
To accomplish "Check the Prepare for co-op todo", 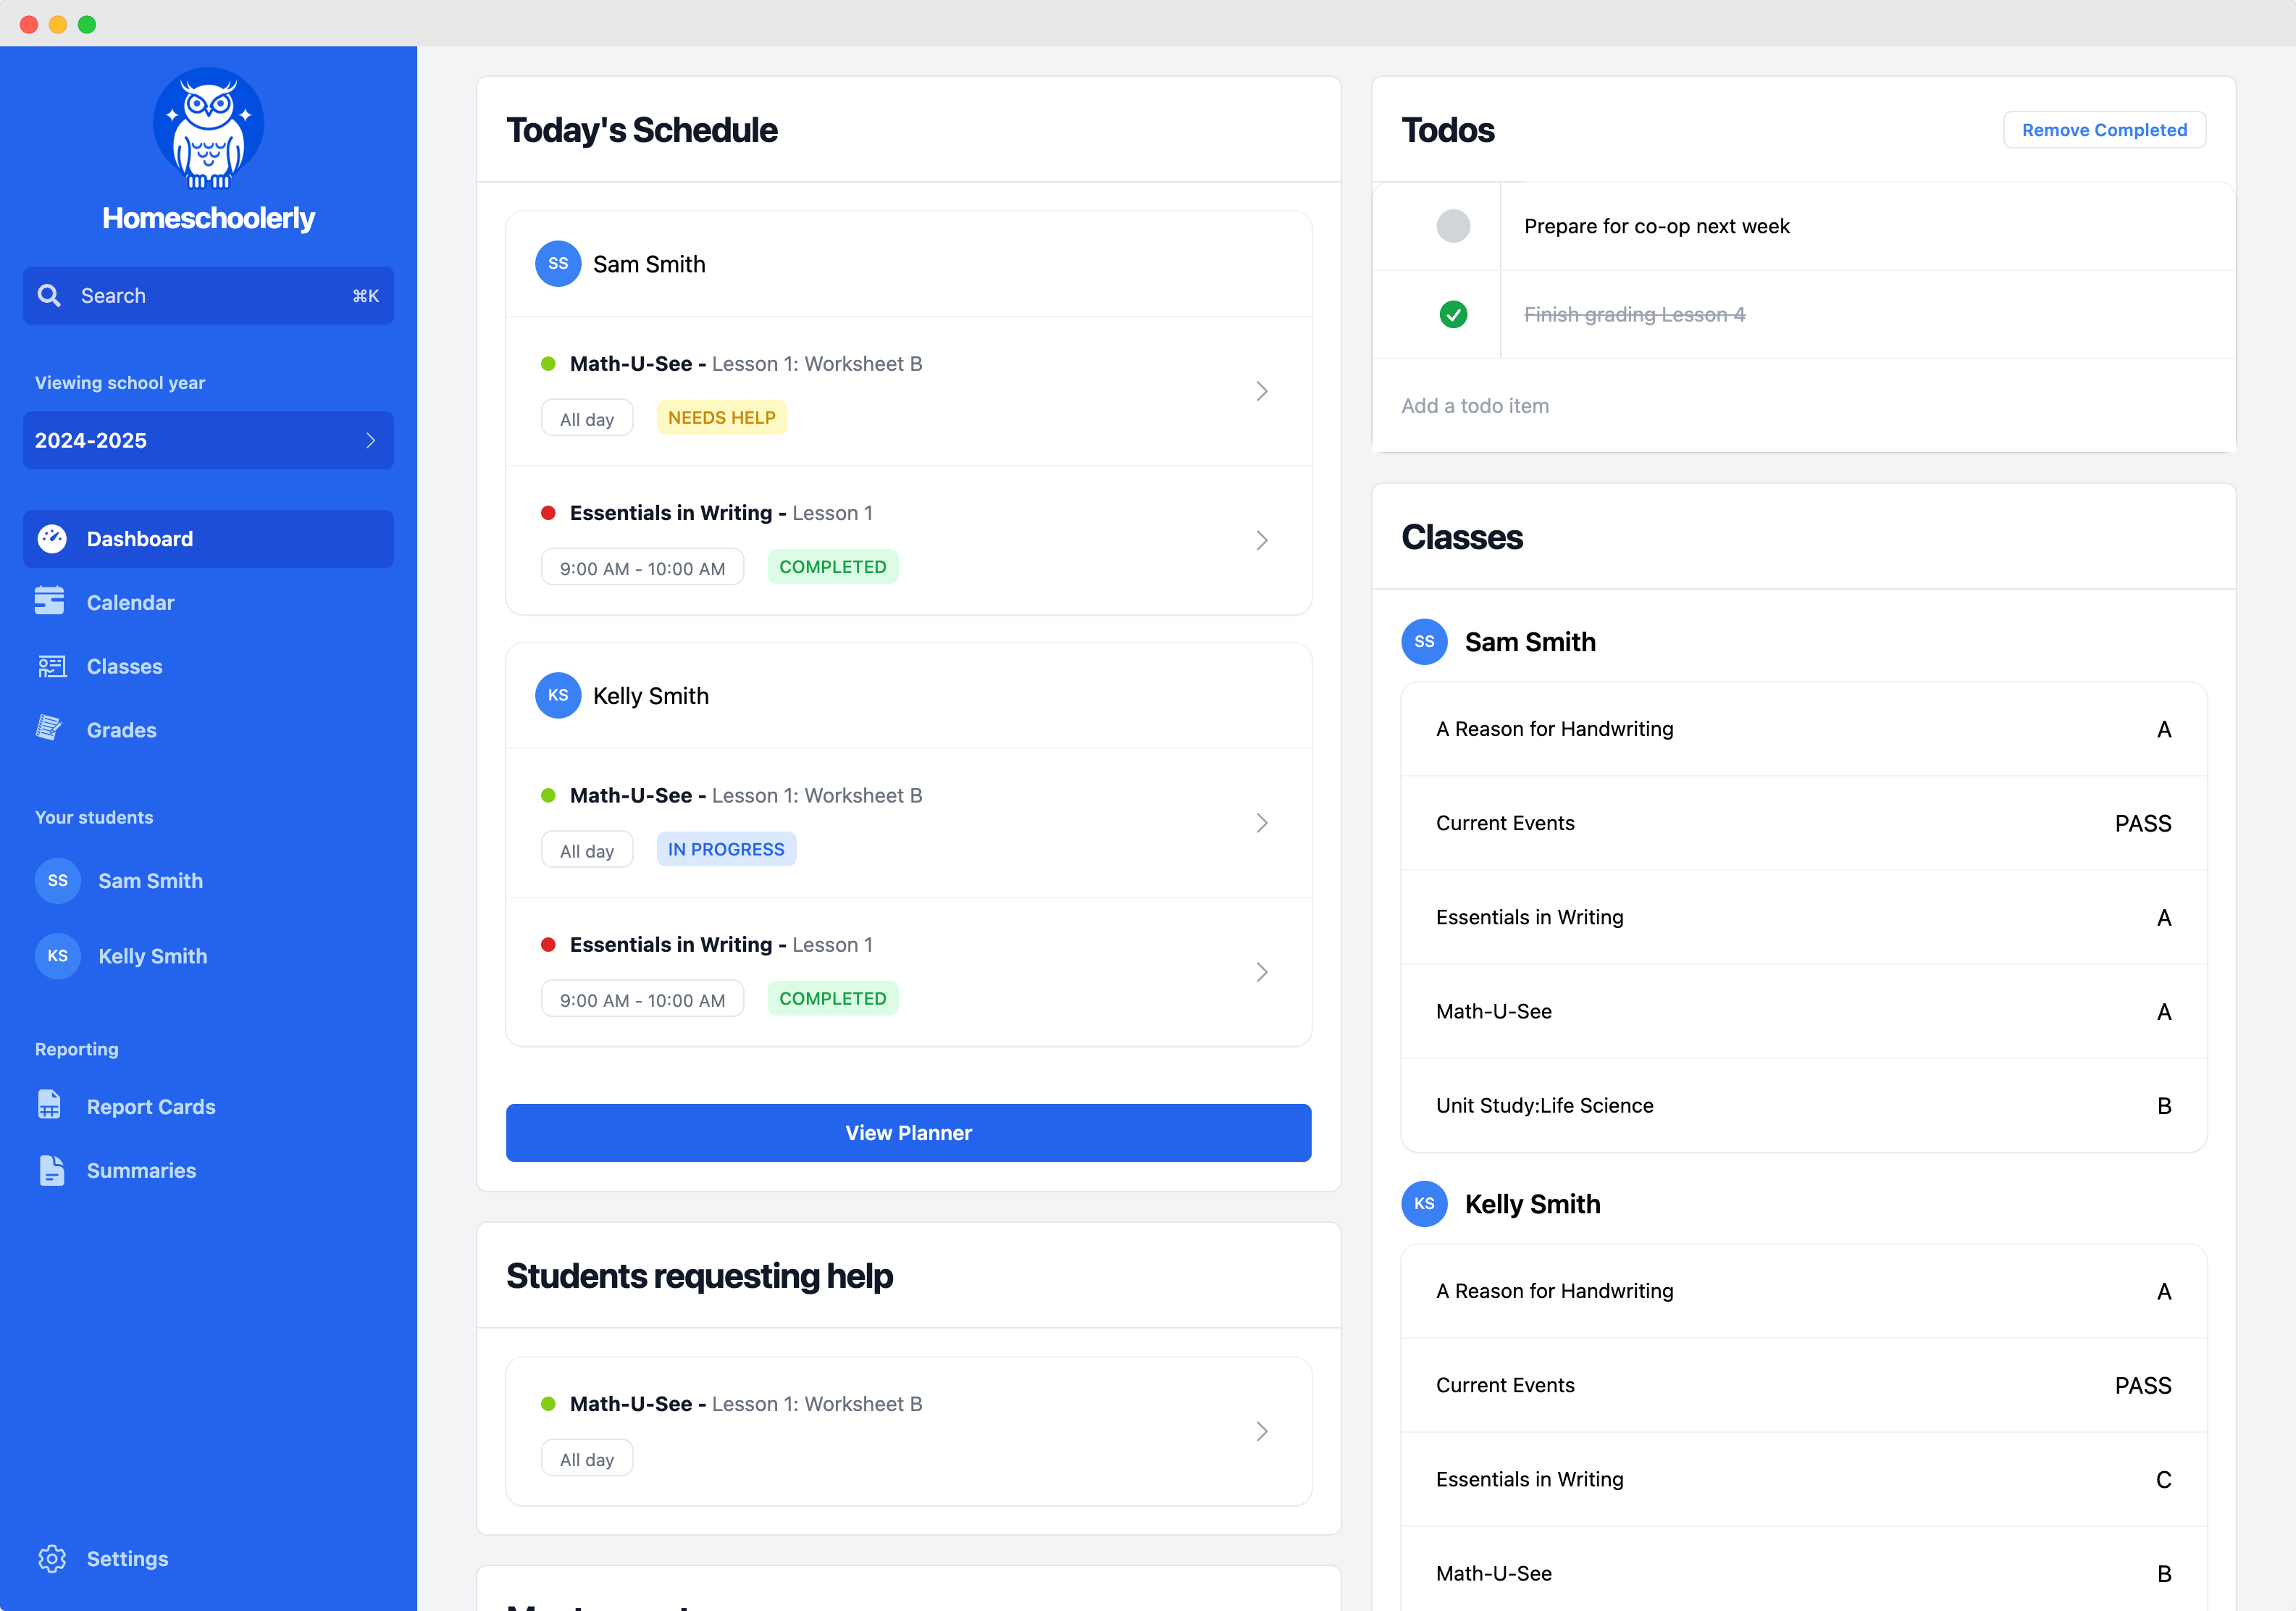I will [1454, 227].
